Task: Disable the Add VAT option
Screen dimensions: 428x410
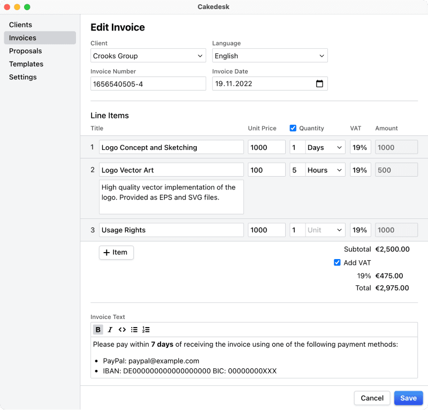Action: pyautogui.click(x=337, y=262)
